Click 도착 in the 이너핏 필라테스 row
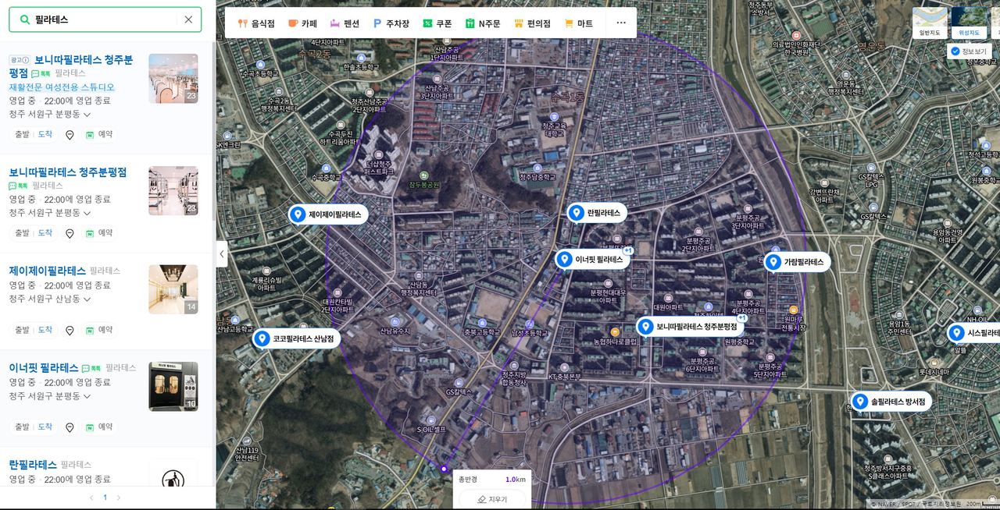Image resolution: width=1000 pixels, height=510 pixels. 45,427
